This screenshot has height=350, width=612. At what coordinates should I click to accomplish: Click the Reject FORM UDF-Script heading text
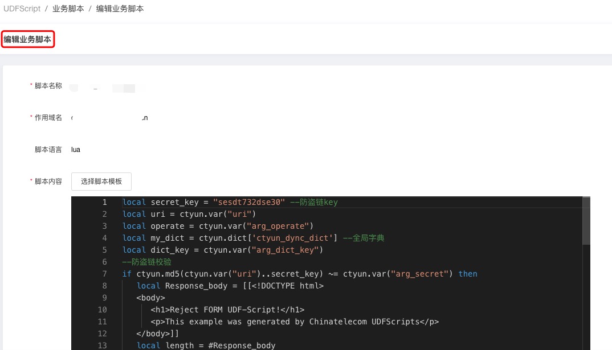(227, 310)
